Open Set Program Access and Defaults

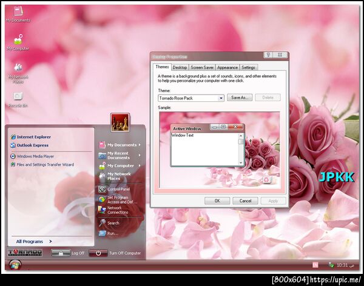pos(118,200)
